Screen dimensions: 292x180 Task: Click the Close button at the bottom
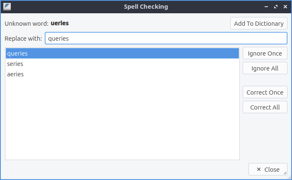[268, 169]
